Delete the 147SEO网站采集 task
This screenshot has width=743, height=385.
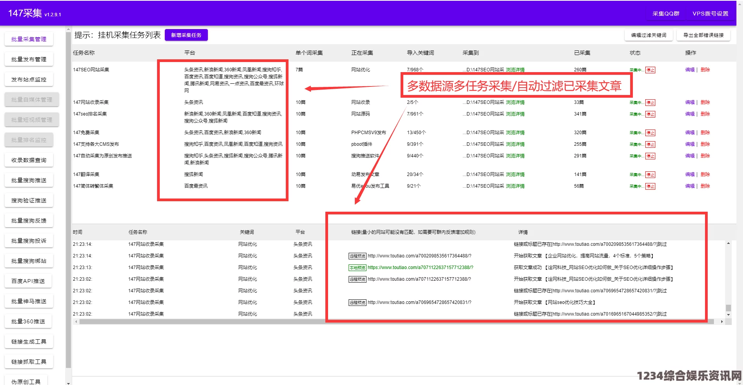[x=705, y=70]
